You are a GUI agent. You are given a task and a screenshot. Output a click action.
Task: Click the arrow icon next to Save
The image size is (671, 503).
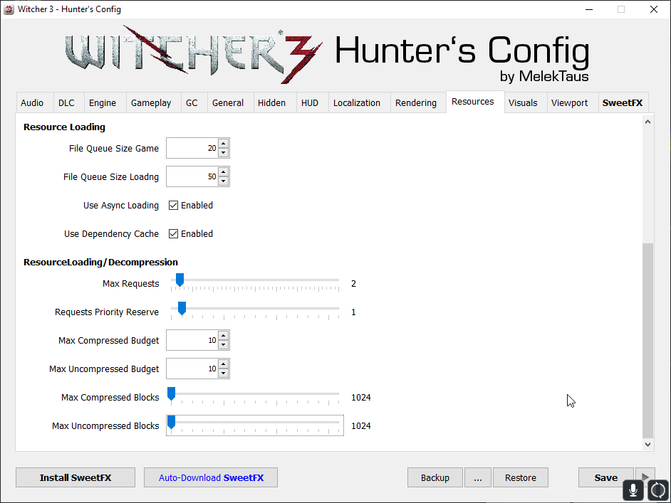(645, 475)
